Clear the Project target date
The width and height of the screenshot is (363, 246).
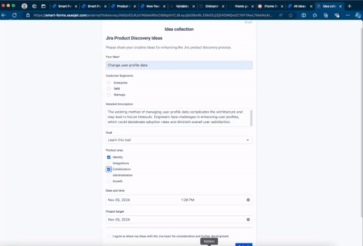coord(248,219)
